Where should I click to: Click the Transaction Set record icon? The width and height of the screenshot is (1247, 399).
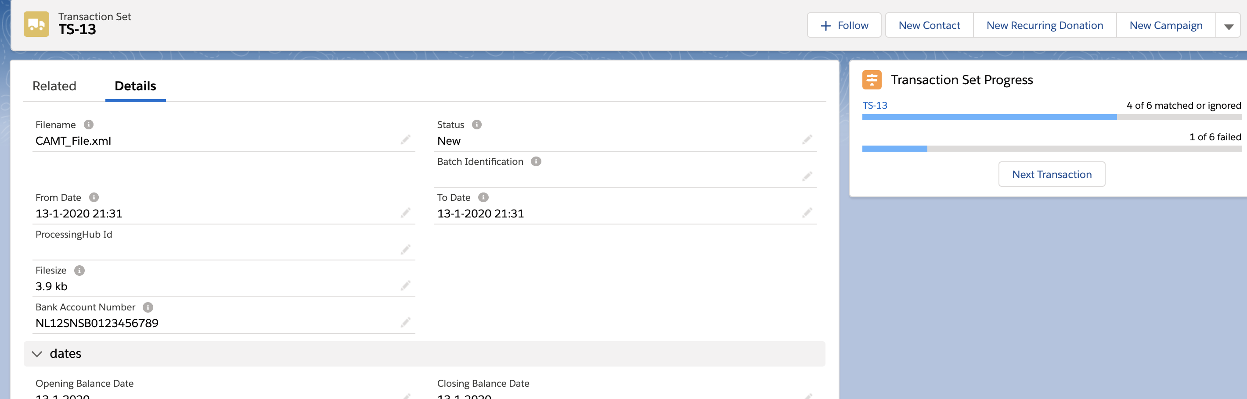click(36, 24)
